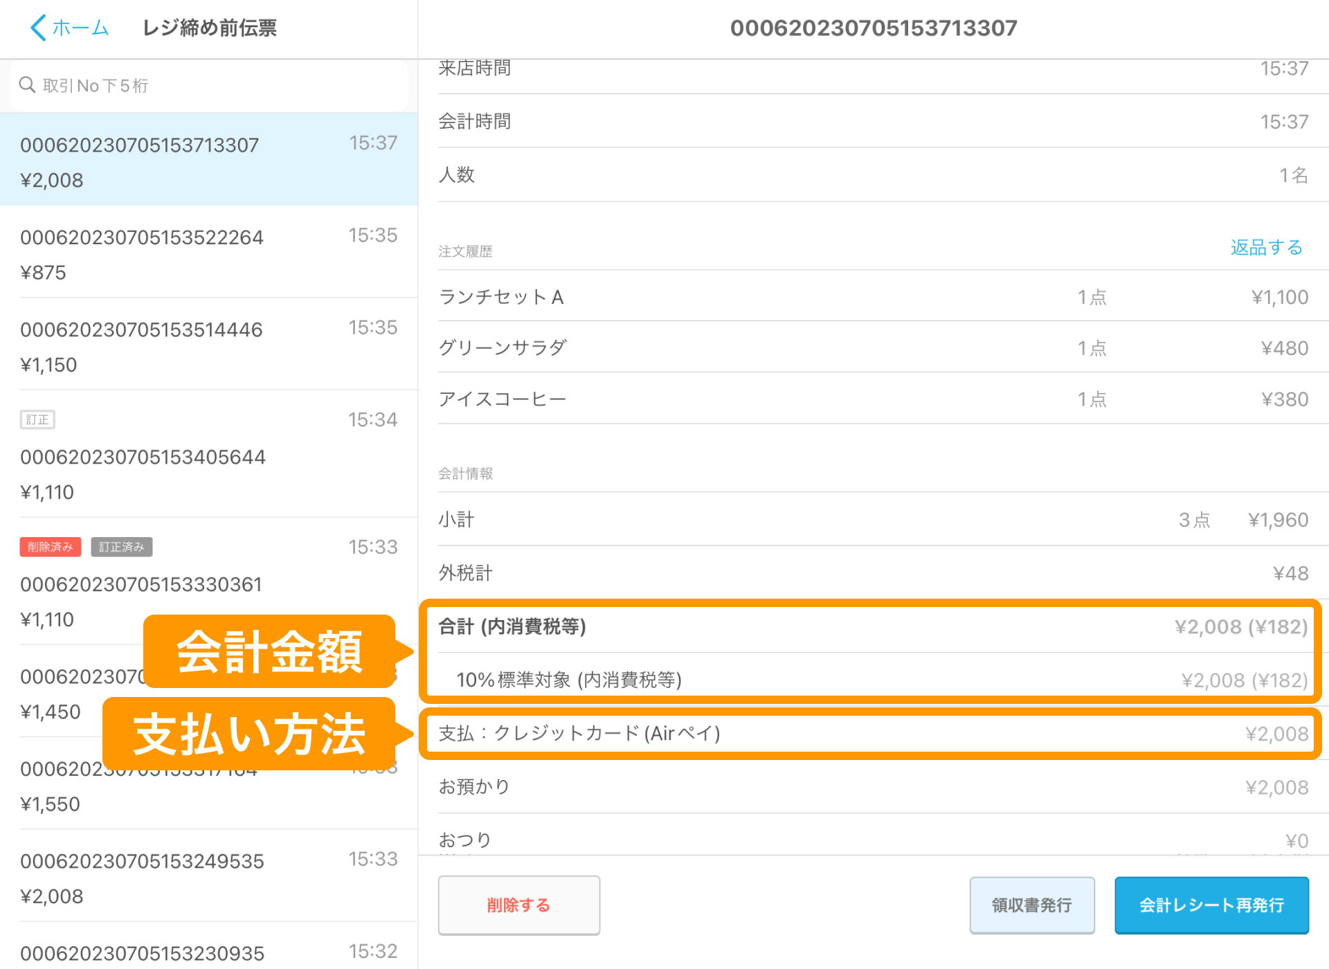Click the 訂正済み gray badge
The height and width of the screenshot is (969, 1329).
click(x=121, y=547)
